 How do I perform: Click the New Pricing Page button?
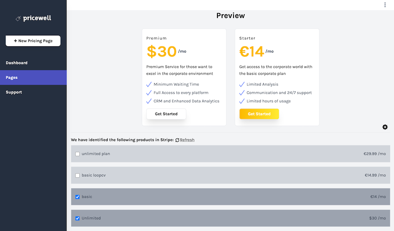(33, 41)
